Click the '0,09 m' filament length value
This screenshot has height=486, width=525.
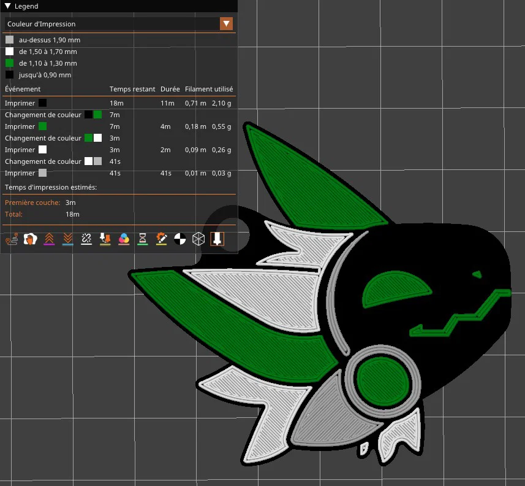[195, 150]
